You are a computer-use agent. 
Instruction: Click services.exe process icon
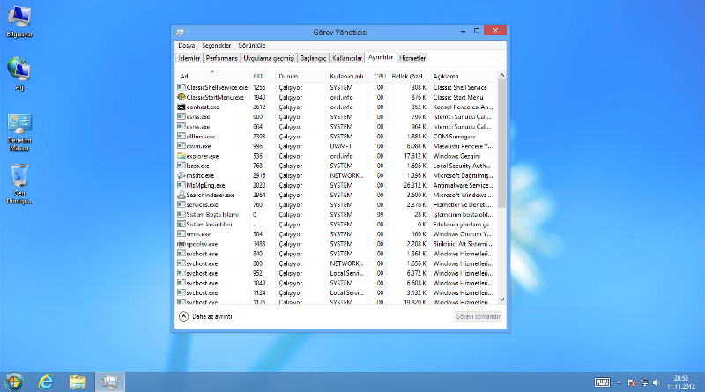[x=182, y=204]
